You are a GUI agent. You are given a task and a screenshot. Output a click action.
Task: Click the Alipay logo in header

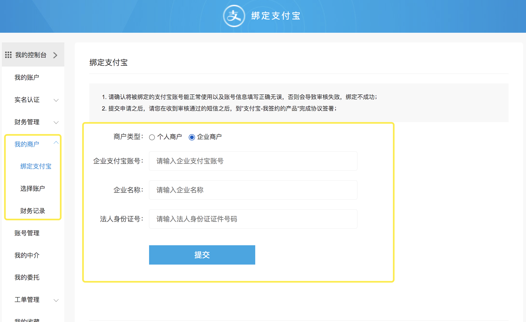click(x=234, y=16)
